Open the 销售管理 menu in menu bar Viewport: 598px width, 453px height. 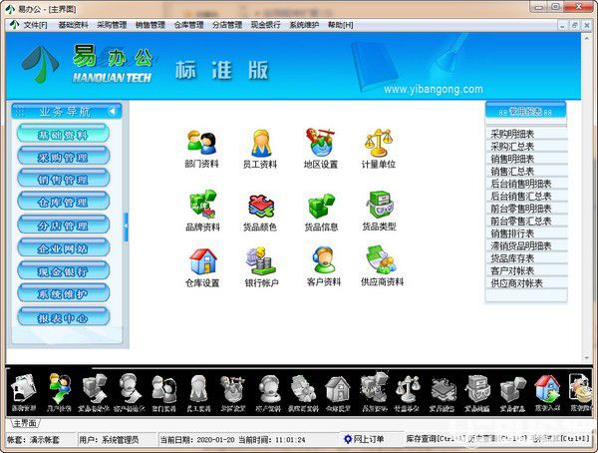150,25
